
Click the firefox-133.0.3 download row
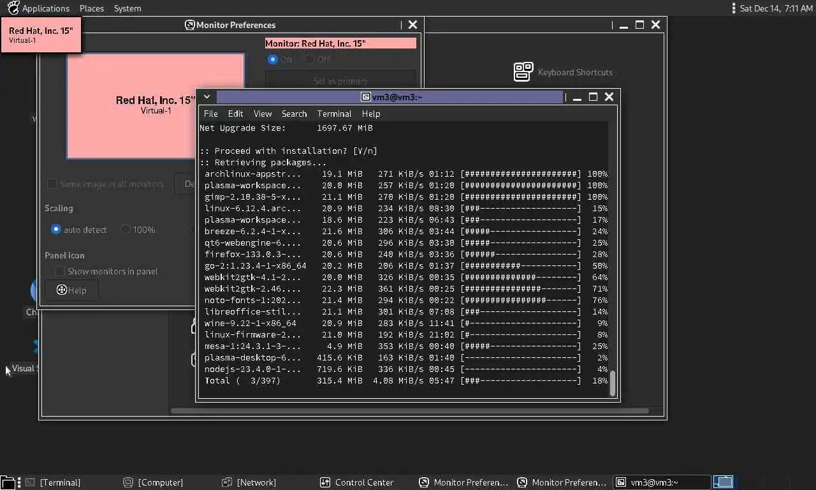click(405, 254)
